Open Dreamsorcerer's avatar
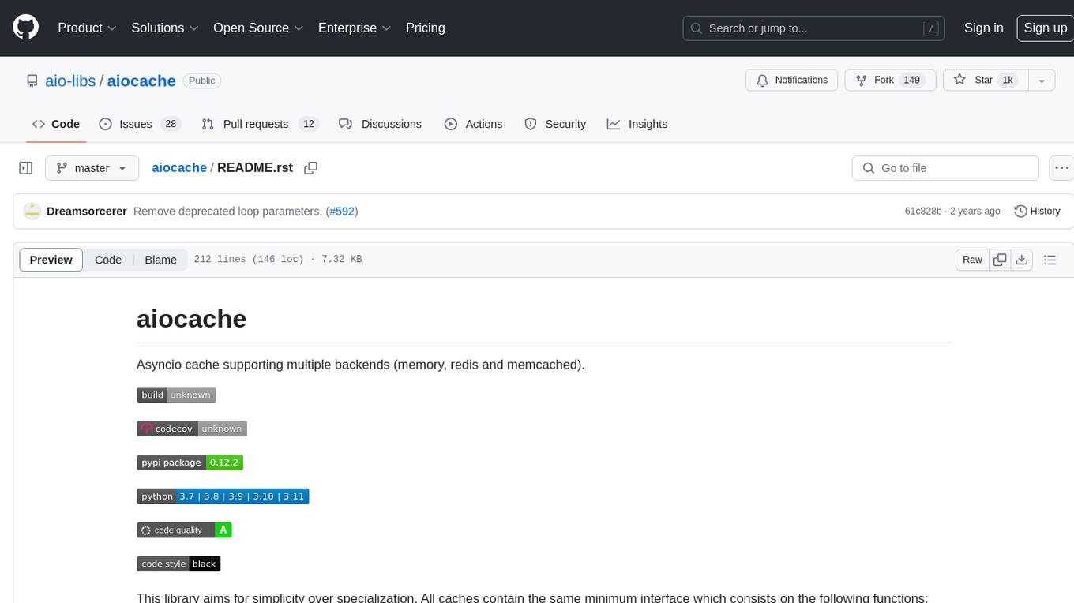 click(32, 212)
